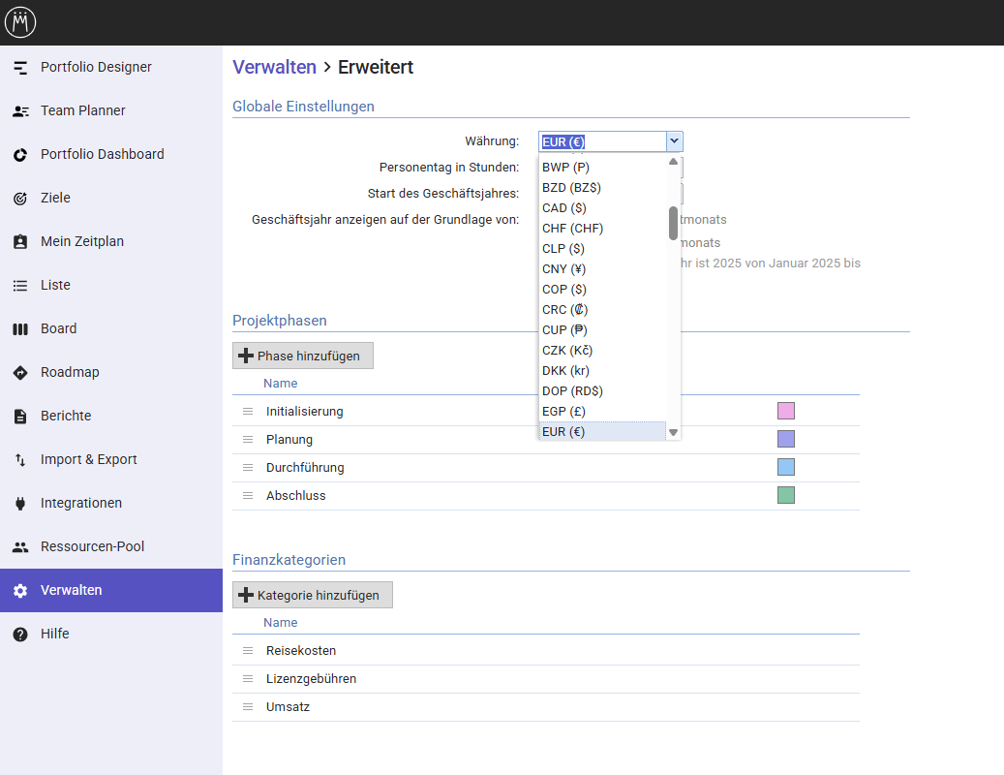1004x775 pixels.
Task: Go to Import & Export
Action: click(88, 460)
